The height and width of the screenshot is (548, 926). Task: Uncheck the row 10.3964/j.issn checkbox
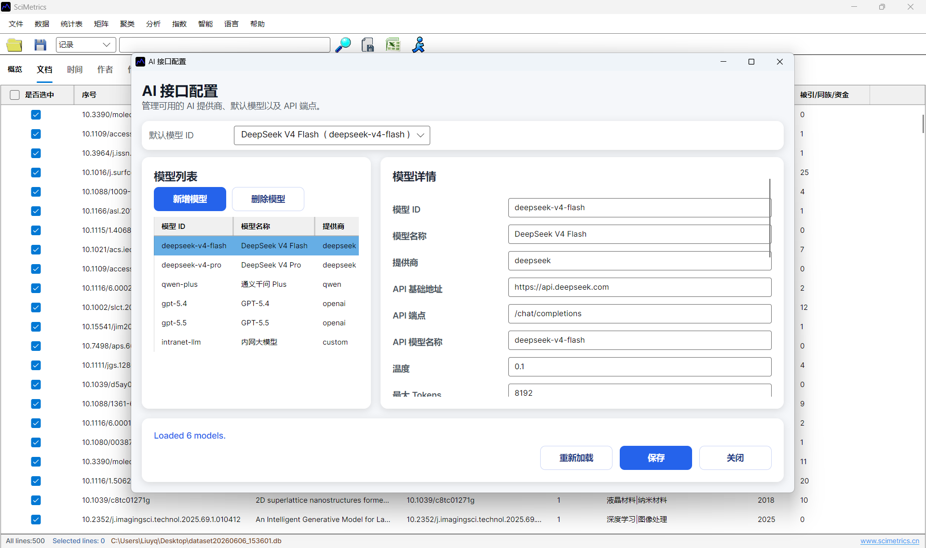click(36, 153)
